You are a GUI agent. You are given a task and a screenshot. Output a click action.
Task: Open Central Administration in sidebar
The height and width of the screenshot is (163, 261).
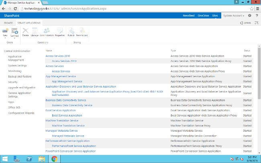click(17, 51)
